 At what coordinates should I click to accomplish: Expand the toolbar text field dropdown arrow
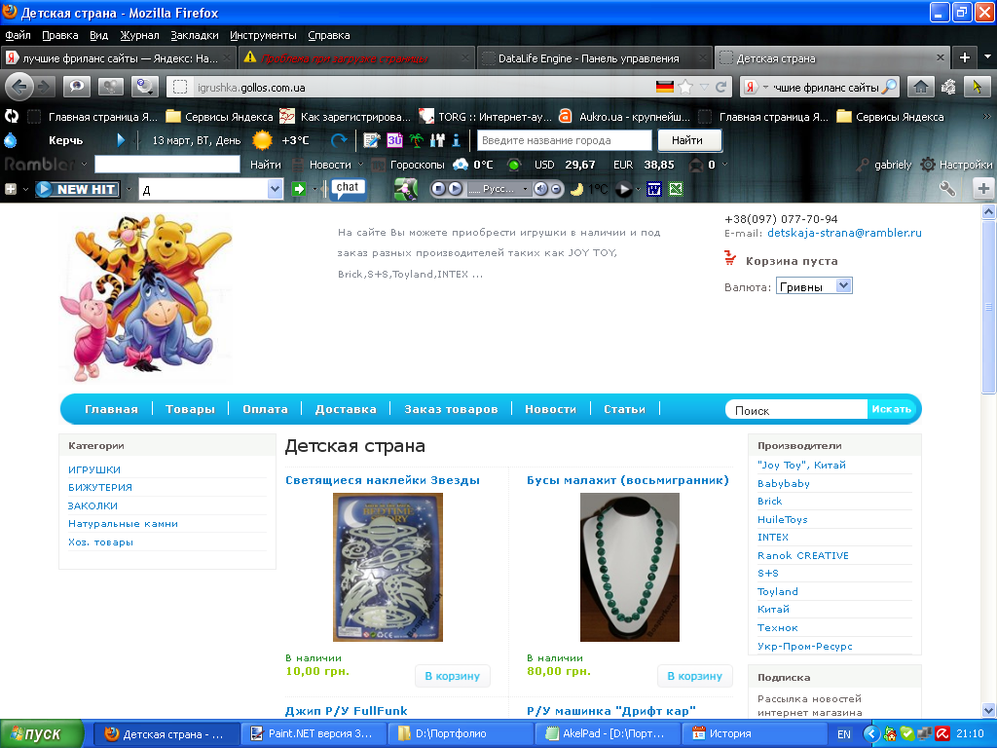coord(274,189)
